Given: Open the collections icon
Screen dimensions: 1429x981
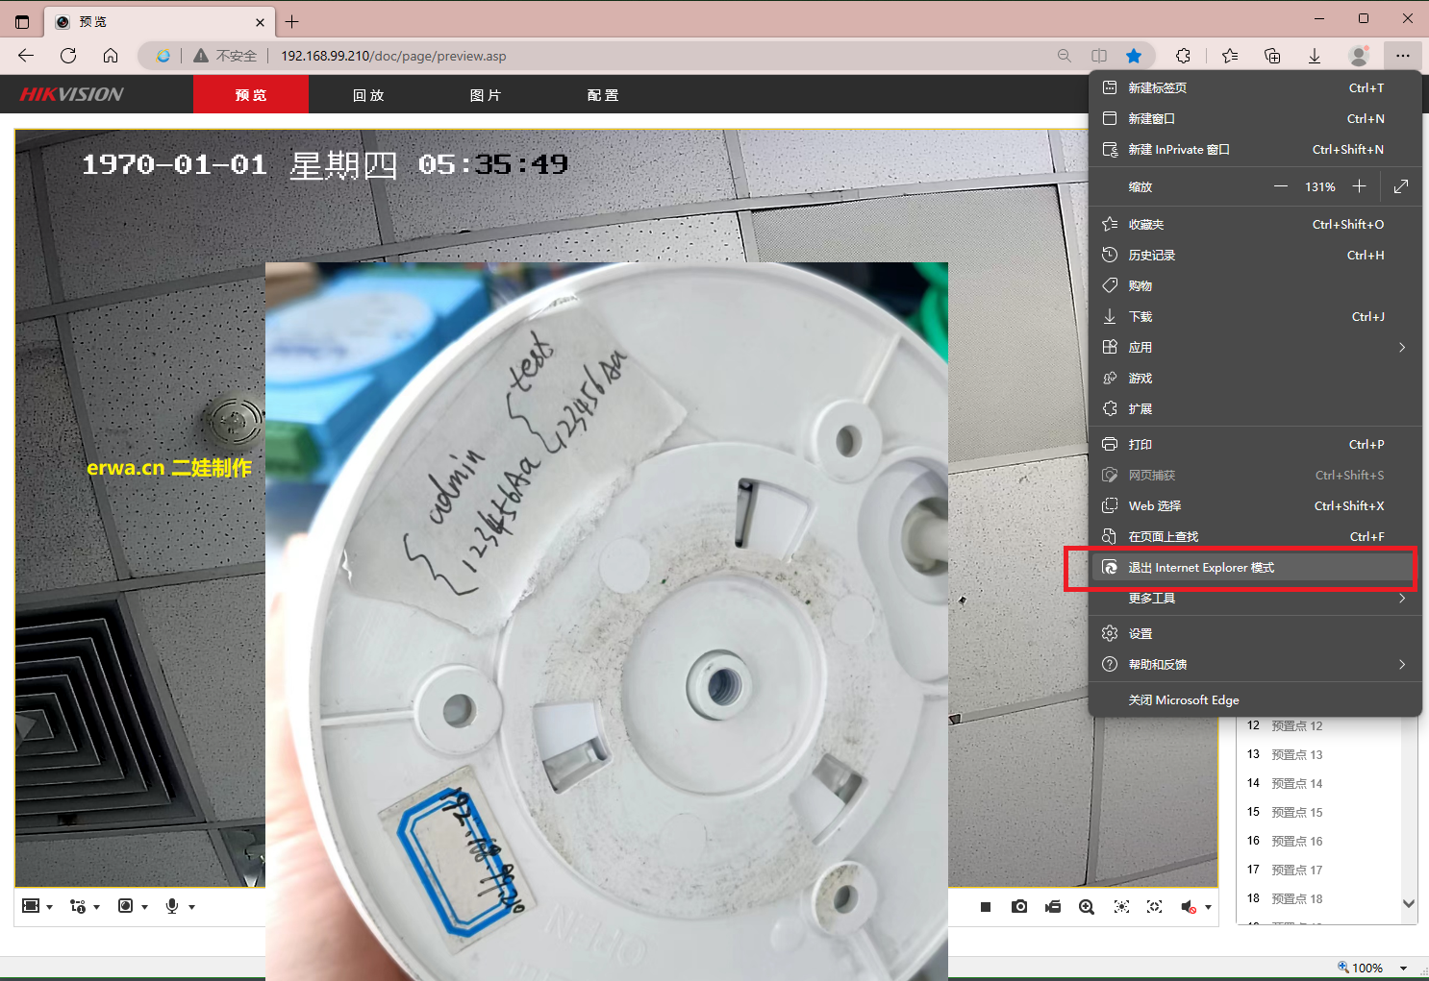Looking at the screenshot, I should click(1272, 56).
